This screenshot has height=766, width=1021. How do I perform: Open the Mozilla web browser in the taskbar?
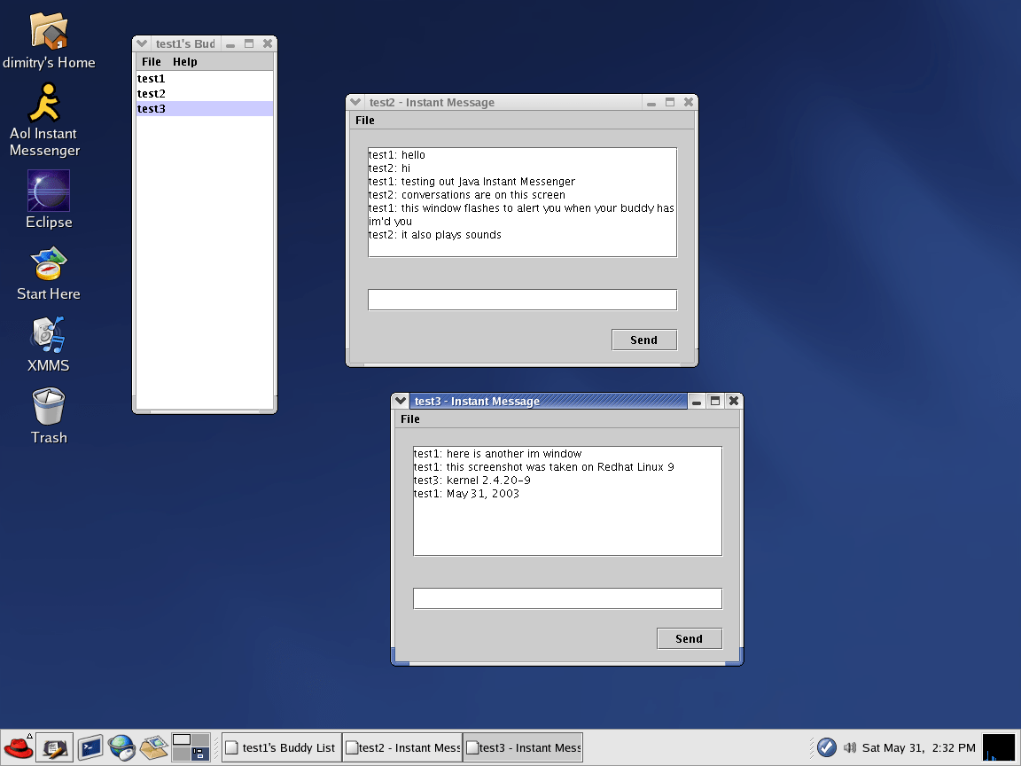[x=121, y=746]
